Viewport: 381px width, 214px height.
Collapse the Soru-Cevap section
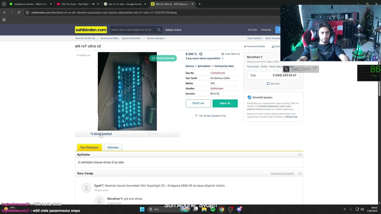(300, 173)
